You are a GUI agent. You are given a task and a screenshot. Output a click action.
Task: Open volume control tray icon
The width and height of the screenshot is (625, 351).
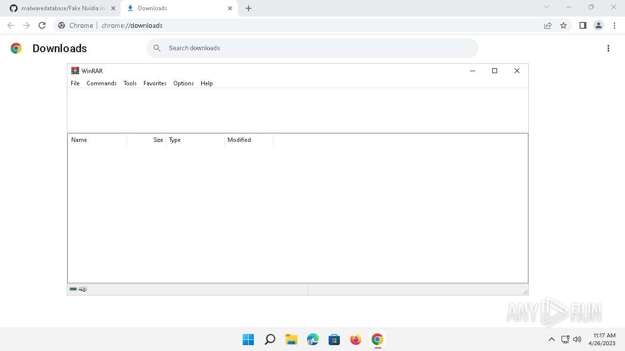(x=577, y=339)
